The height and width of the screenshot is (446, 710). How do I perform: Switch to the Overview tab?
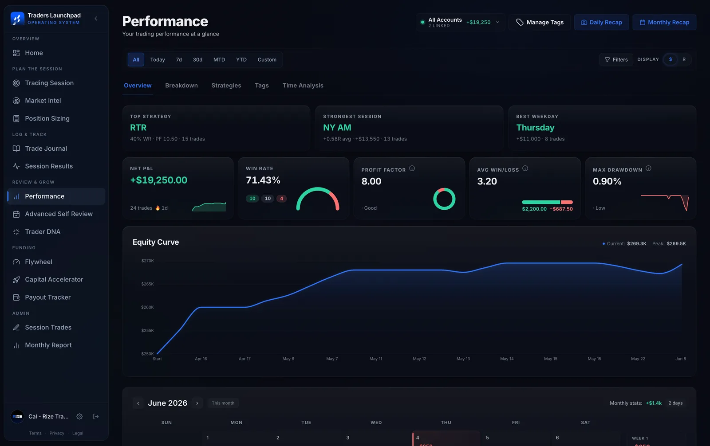click(138, 86)
